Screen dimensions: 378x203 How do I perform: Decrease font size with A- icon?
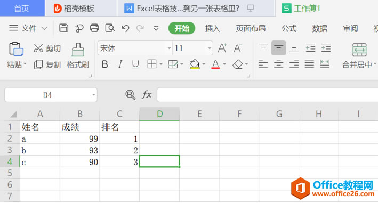(x=238, y=48)
